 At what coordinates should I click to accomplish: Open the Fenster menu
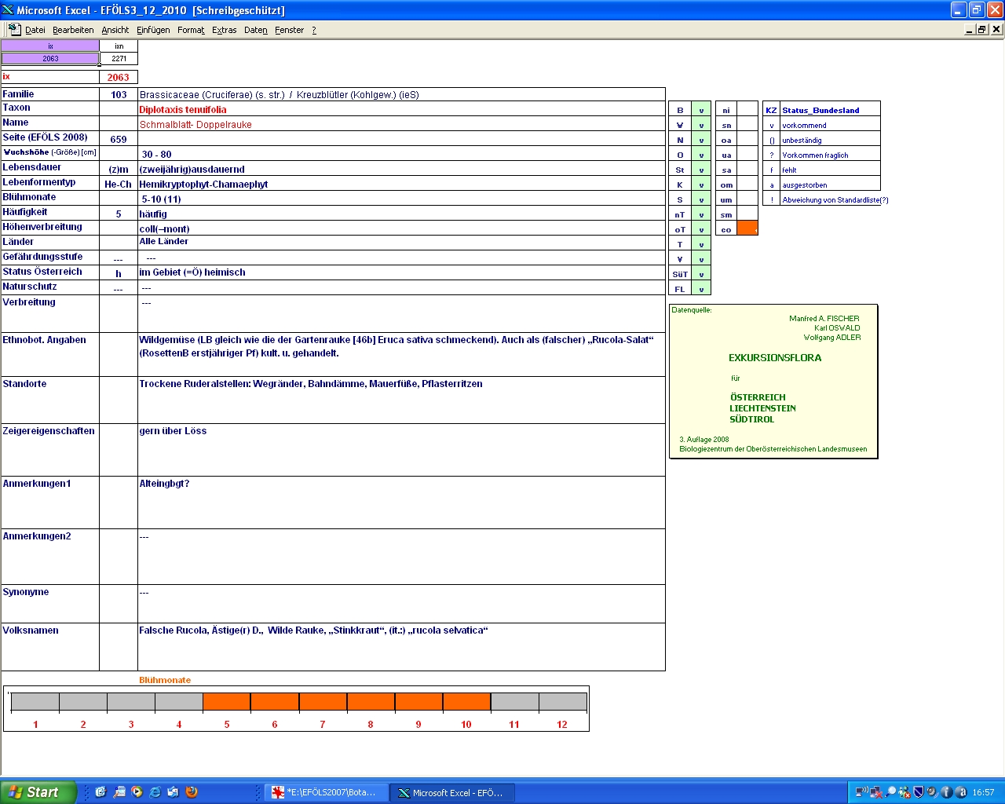tap(290, 30)
